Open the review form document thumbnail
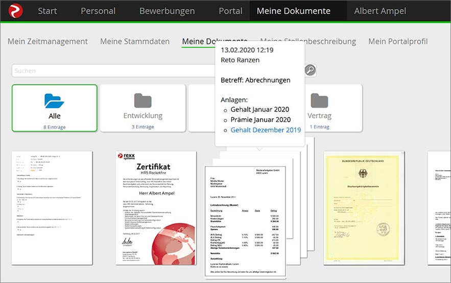The width and height of the screenshot is (451, 283). (52, 208)
